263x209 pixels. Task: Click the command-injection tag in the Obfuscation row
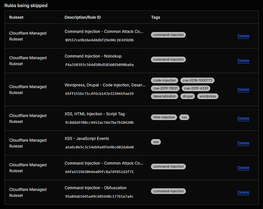[x=168, y=191]
